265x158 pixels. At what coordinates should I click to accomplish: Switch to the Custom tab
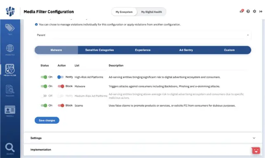(x=230, y=50)
